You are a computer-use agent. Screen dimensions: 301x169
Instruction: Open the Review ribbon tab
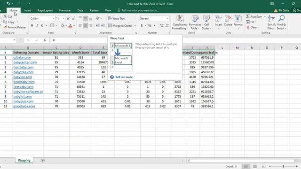click(94, 10)
